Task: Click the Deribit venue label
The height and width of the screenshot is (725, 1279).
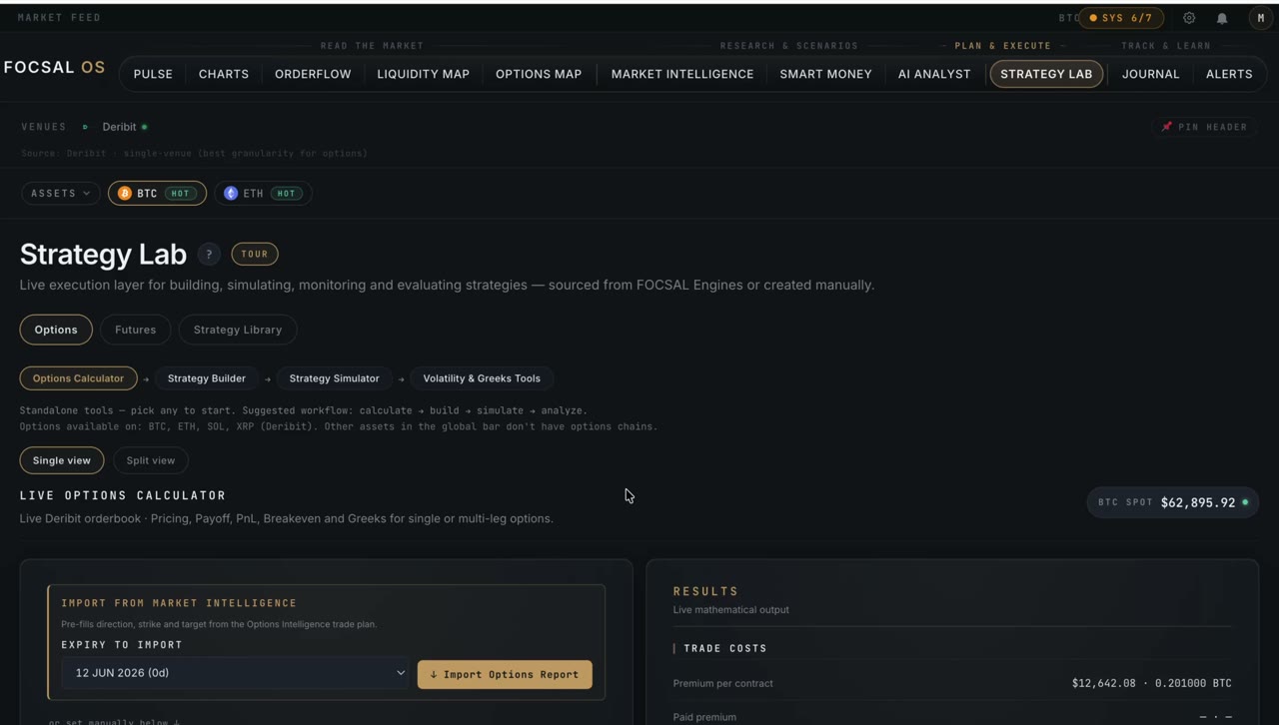Action: pyautogui.click(x=119, y=127)
